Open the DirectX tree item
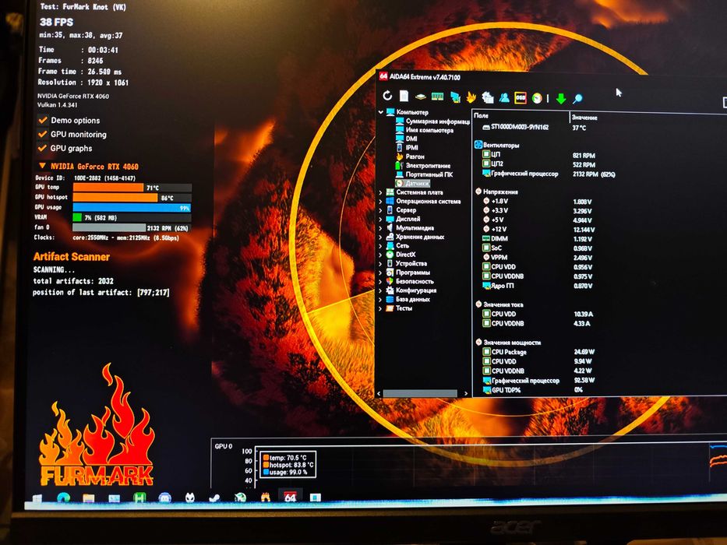The image size is (727, 545). [x=406, y=255]
